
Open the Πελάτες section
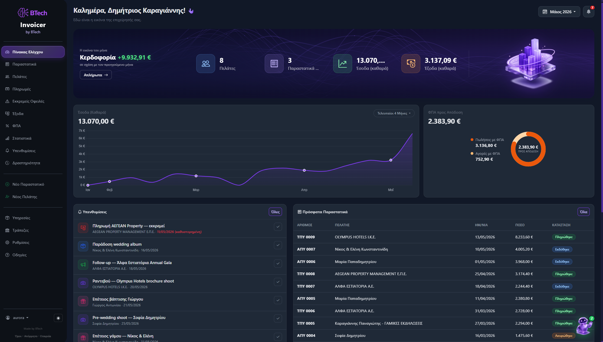tap(33, 77)
